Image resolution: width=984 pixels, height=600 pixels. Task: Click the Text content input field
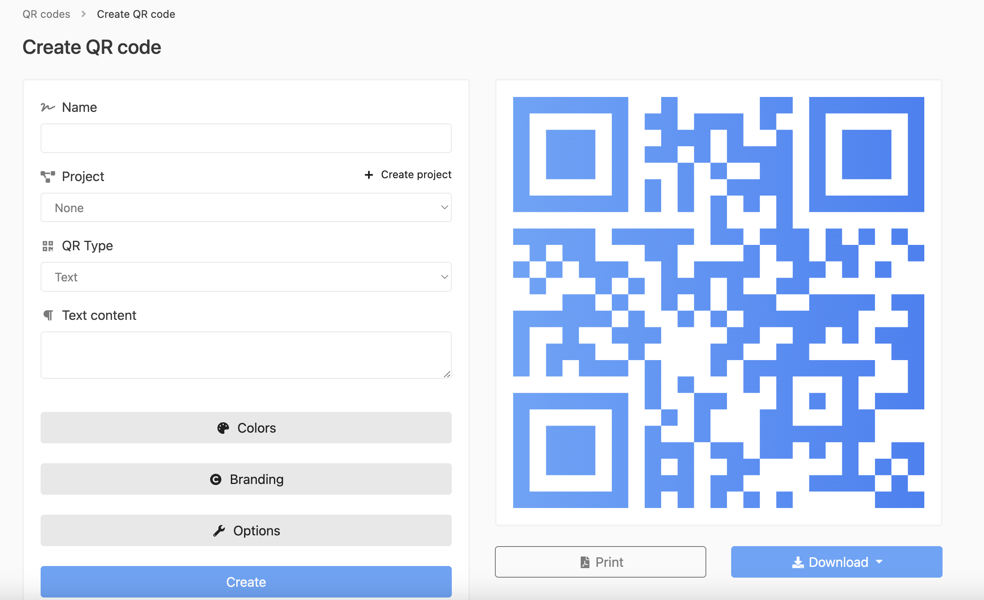click(x=246, y=354)
